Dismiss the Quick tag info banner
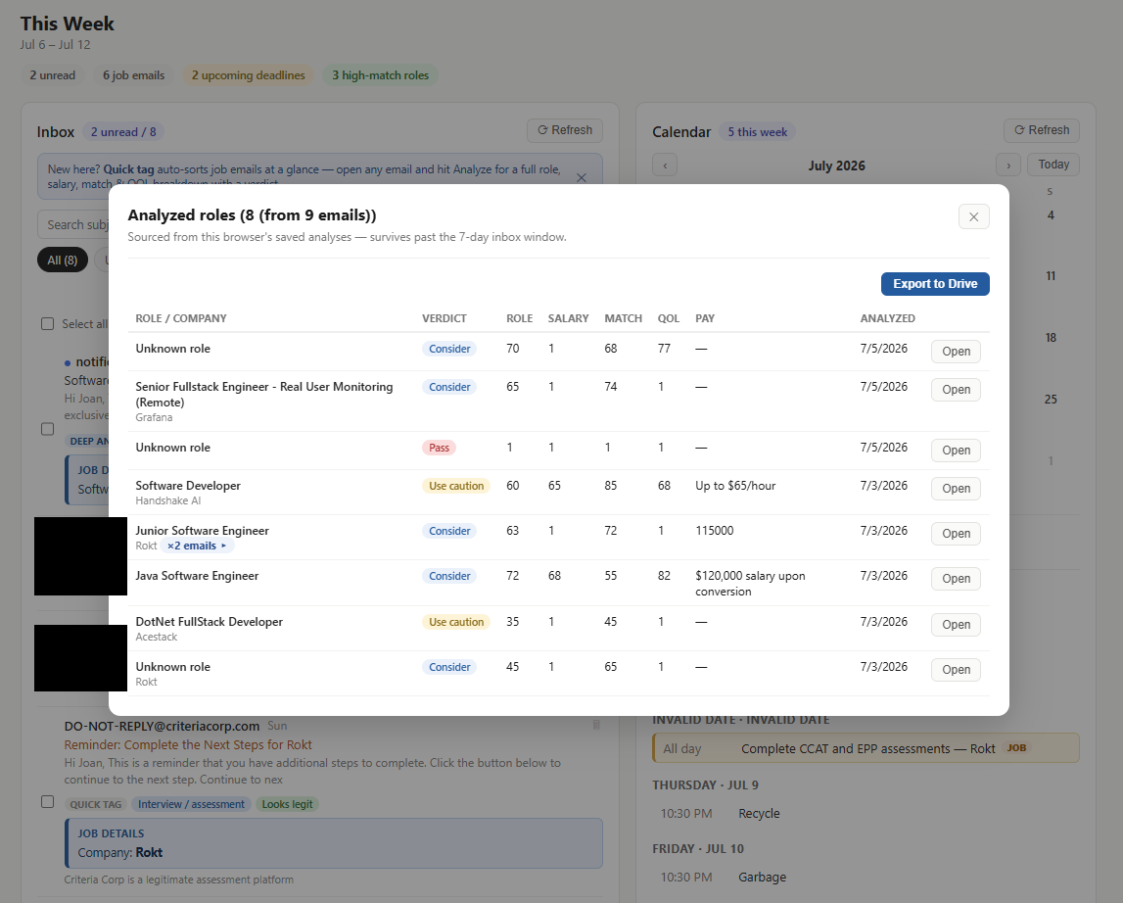The image size is (1123, 903). 582,177
